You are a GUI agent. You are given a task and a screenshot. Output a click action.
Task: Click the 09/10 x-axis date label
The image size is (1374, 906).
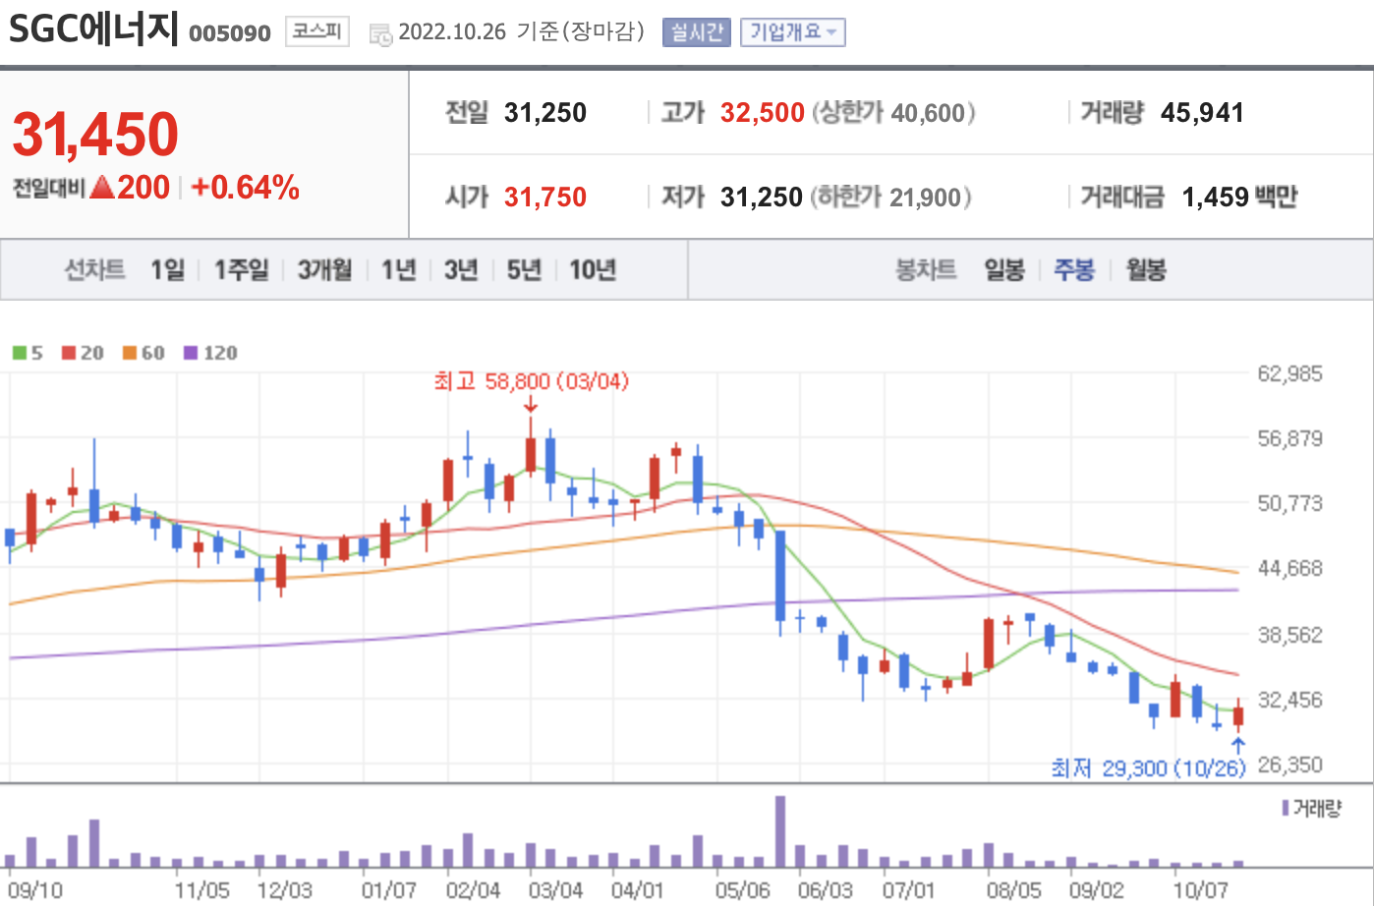pyautogui.click(x=35, y=890)
